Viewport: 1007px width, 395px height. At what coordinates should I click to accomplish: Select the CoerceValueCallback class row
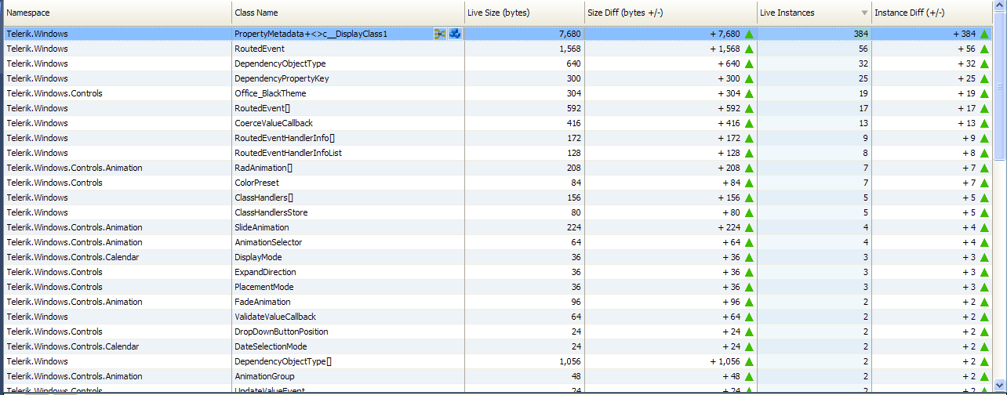pyautogui.click(x=497, y=124)
